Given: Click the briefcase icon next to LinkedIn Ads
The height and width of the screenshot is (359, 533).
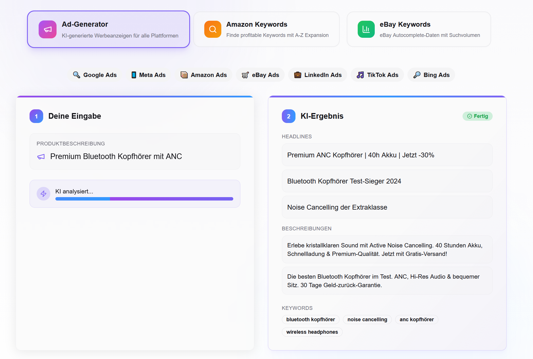Looking at the screenshot, I should tap(297, 75).
